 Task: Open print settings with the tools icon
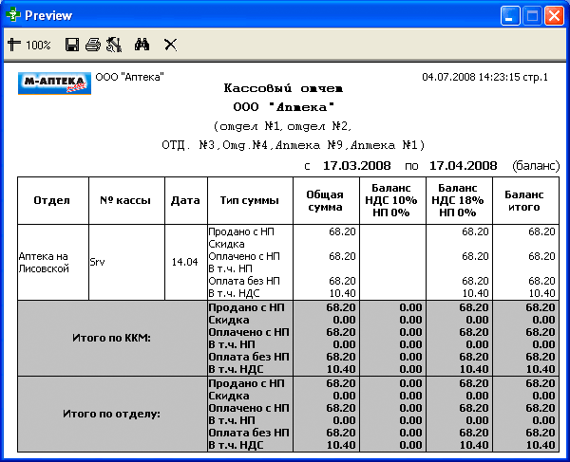click(114, 45)
